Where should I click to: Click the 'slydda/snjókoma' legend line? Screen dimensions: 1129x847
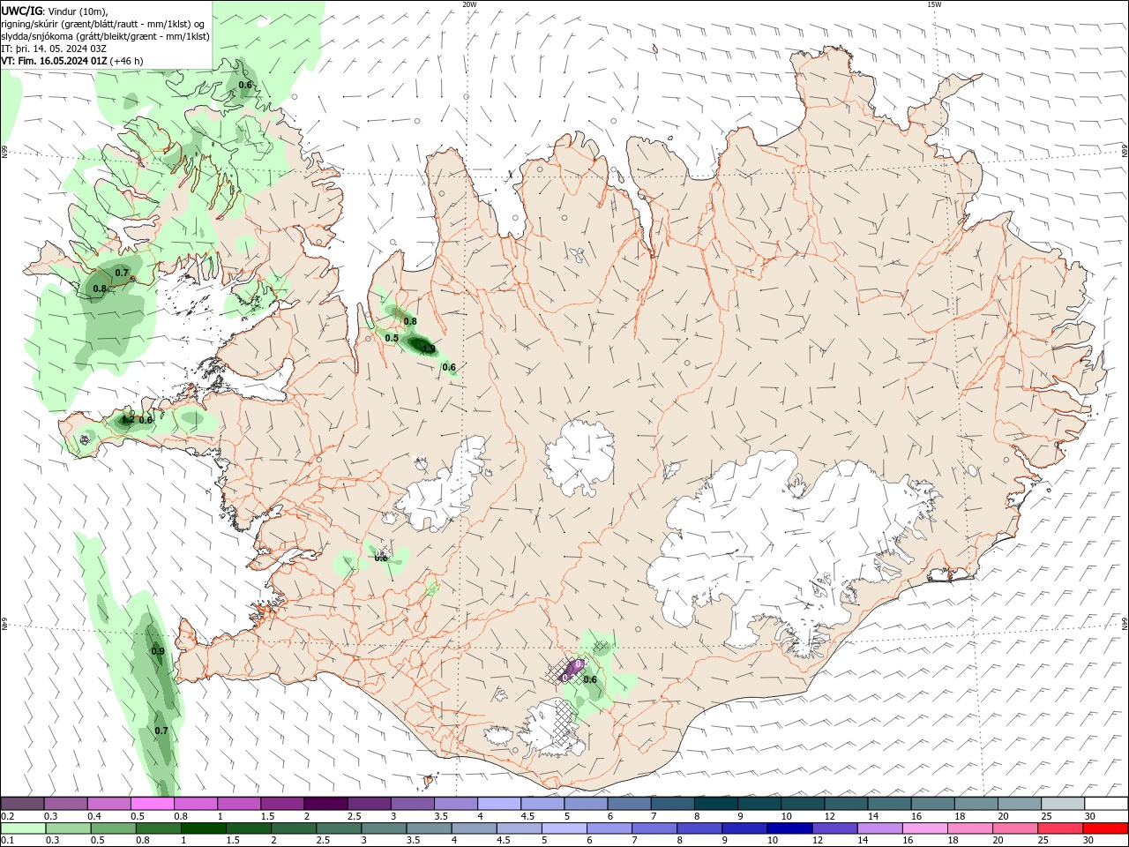[x=106, y=36]
